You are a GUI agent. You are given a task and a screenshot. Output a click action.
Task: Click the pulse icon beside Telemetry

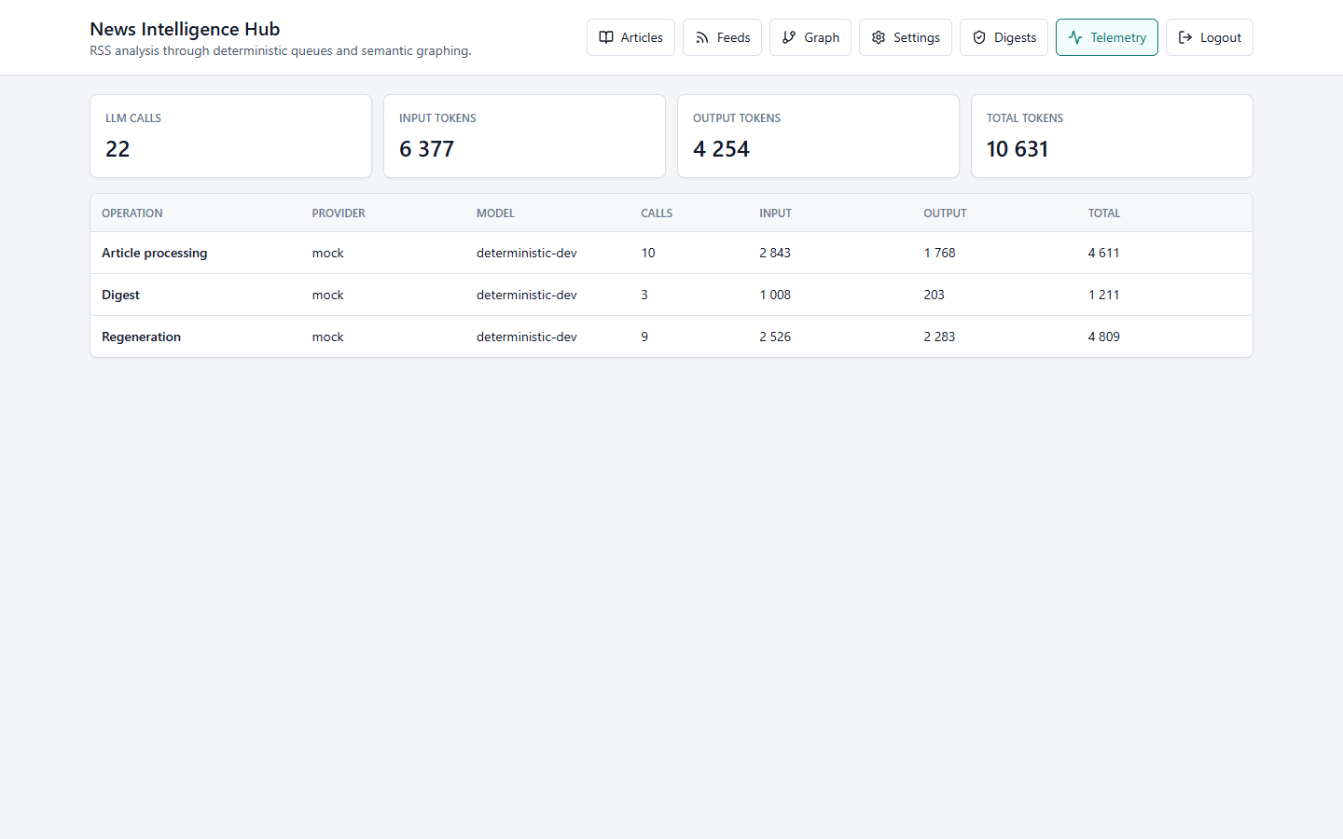pyautogui.click(x=1075, y=37)
